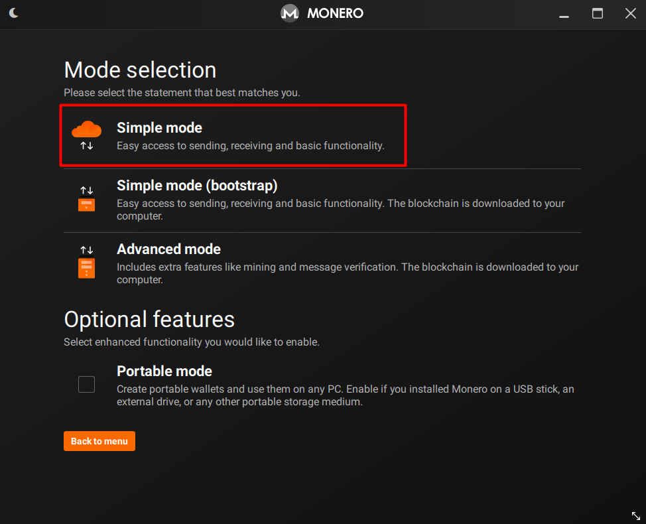
Task: Click the arrows above the Advanced mode icon
Action: pos(86,250)
